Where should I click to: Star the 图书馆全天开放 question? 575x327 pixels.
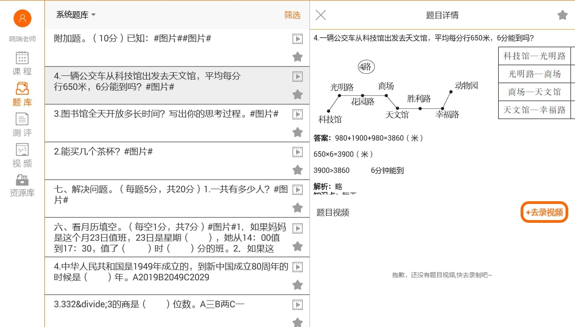pyautogui.click(x=297, y=132)
